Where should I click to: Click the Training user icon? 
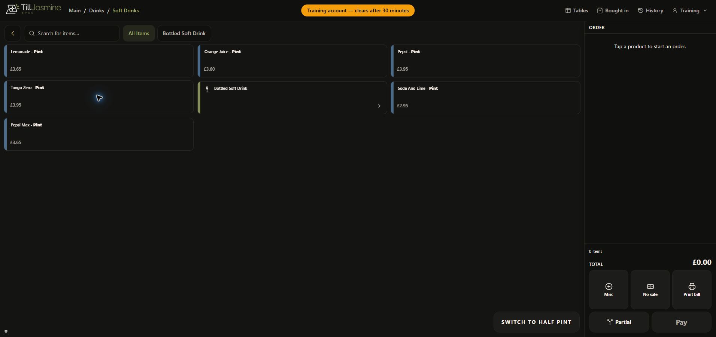pyautogui.click(x=674, y=10)
